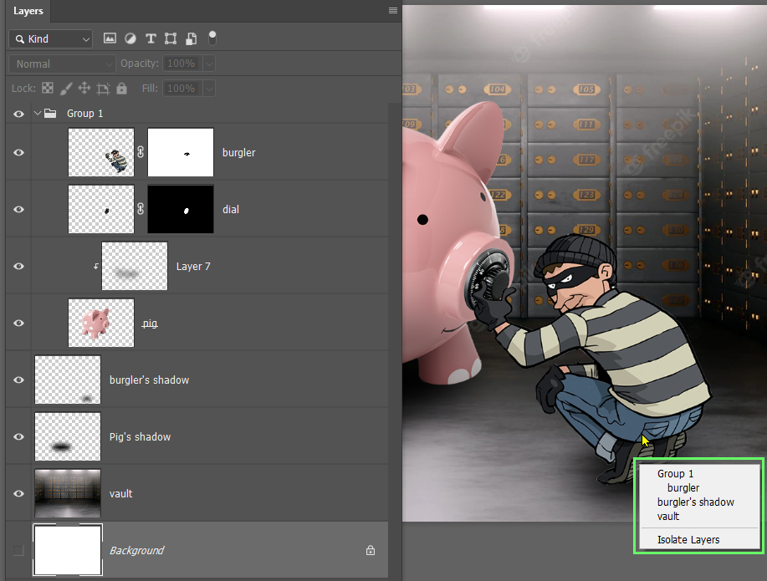Image resolution: width=767 pixels, height=581 pixels.
Task: Select the pig layer by its name
Action: [149, 323]
